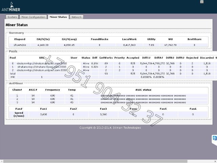This screenshot has width=217, height=163.
Task: Click the GetWorks column header
Action: tap(106, 58)
